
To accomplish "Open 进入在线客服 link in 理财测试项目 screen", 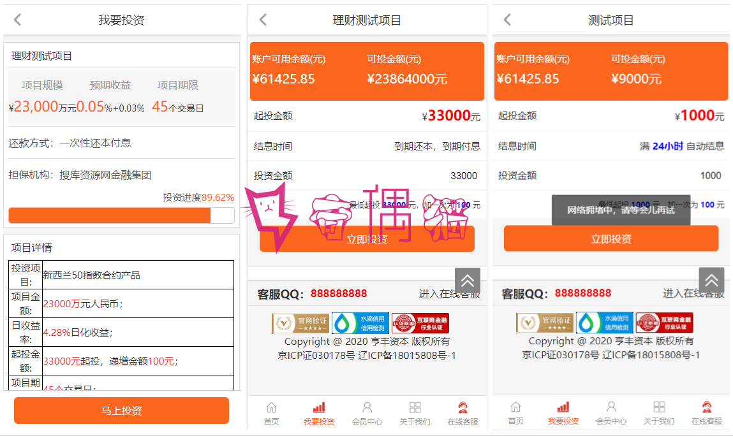I will tap(449, 294).
